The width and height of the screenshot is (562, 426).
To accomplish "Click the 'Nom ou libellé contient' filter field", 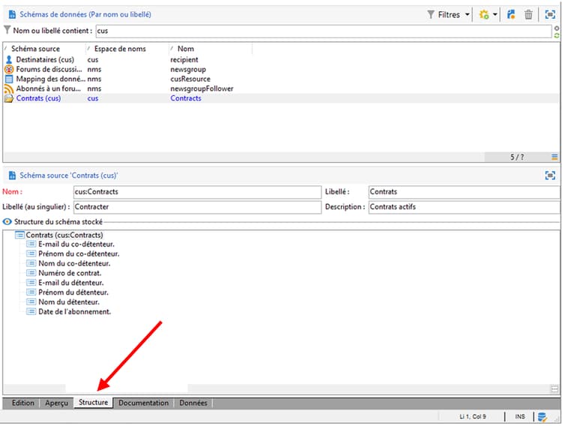I will pos(324,31).
